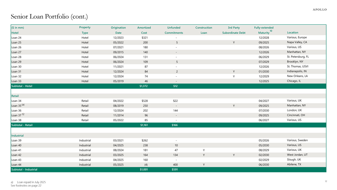Click the Retail section heading

[x=15, y=96]
